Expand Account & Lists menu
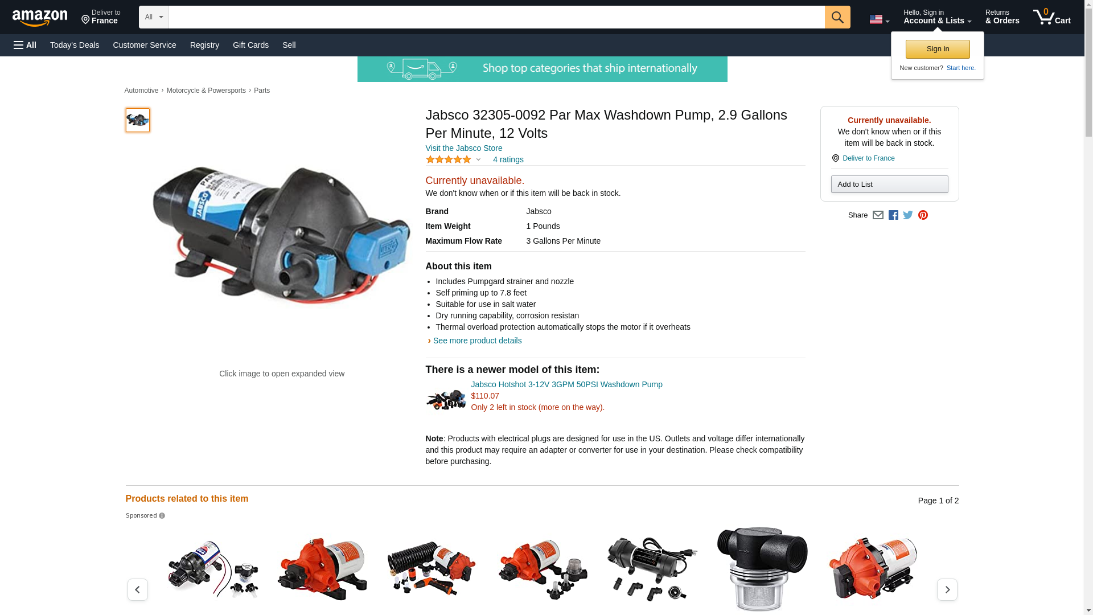 click(x=937, y=17)
